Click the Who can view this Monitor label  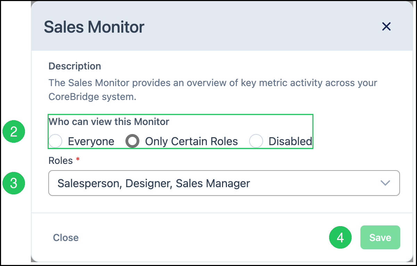pyautogui.click(x=109, y=122)
